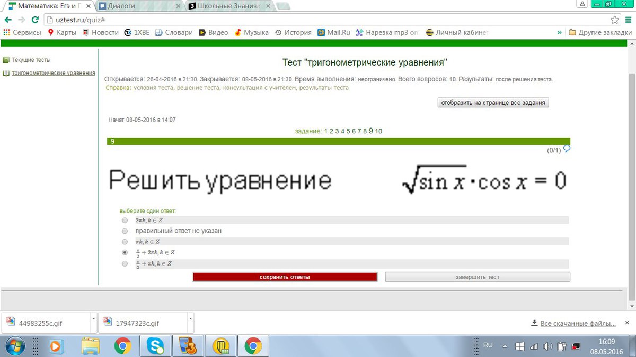Viewport: 636px width, 357px height.
Task: Open the taskbar clock showing 16:09
Action: coord(606,346)
